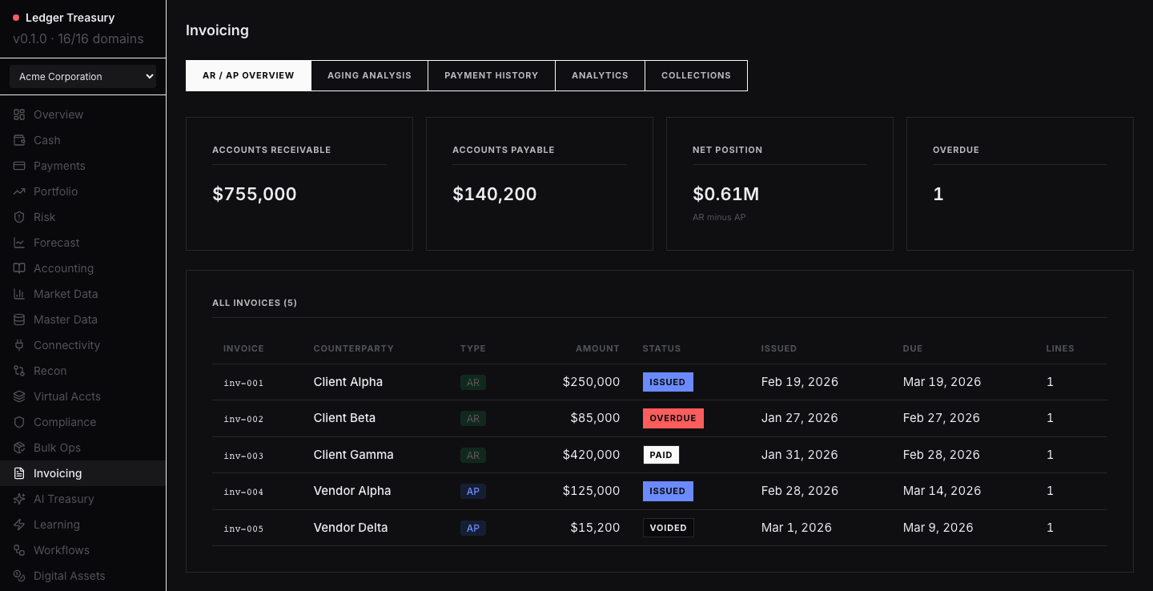Click the Workflows icon in sidebar
1153x591 pixels.
coord(19,550)
